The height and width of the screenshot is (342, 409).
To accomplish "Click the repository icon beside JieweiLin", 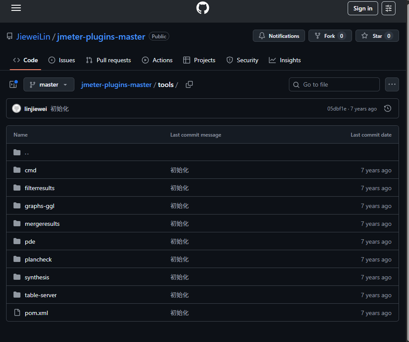I will [x=10, y=36].
